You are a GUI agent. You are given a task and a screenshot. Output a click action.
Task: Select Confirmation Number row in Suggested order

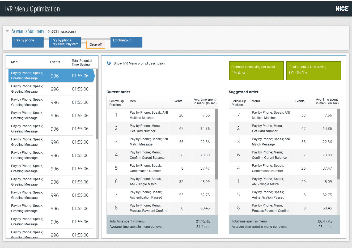tap(283, 169)
